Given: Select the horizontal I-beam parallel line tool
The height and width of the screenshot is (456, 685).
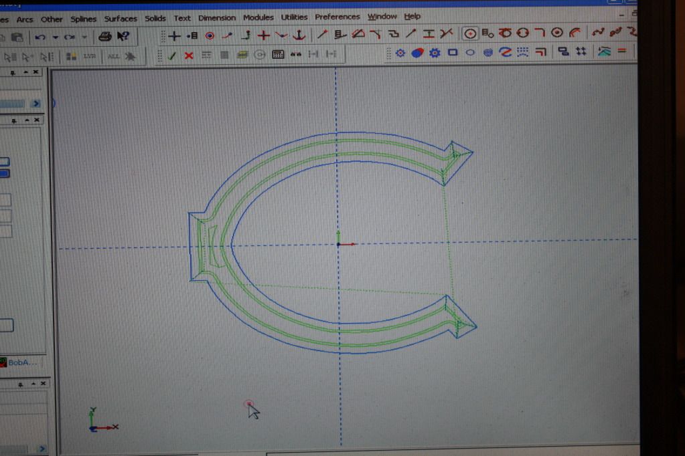Looking at the screenshot, I should pos(429,33).
